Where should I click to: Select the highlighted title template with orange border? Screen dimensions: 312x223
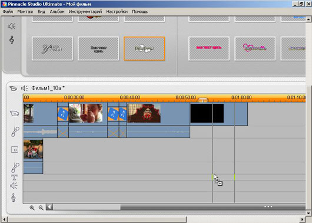[144, 48]
